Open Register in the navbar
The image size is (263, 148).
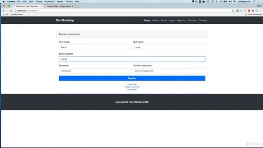[181, 20]
